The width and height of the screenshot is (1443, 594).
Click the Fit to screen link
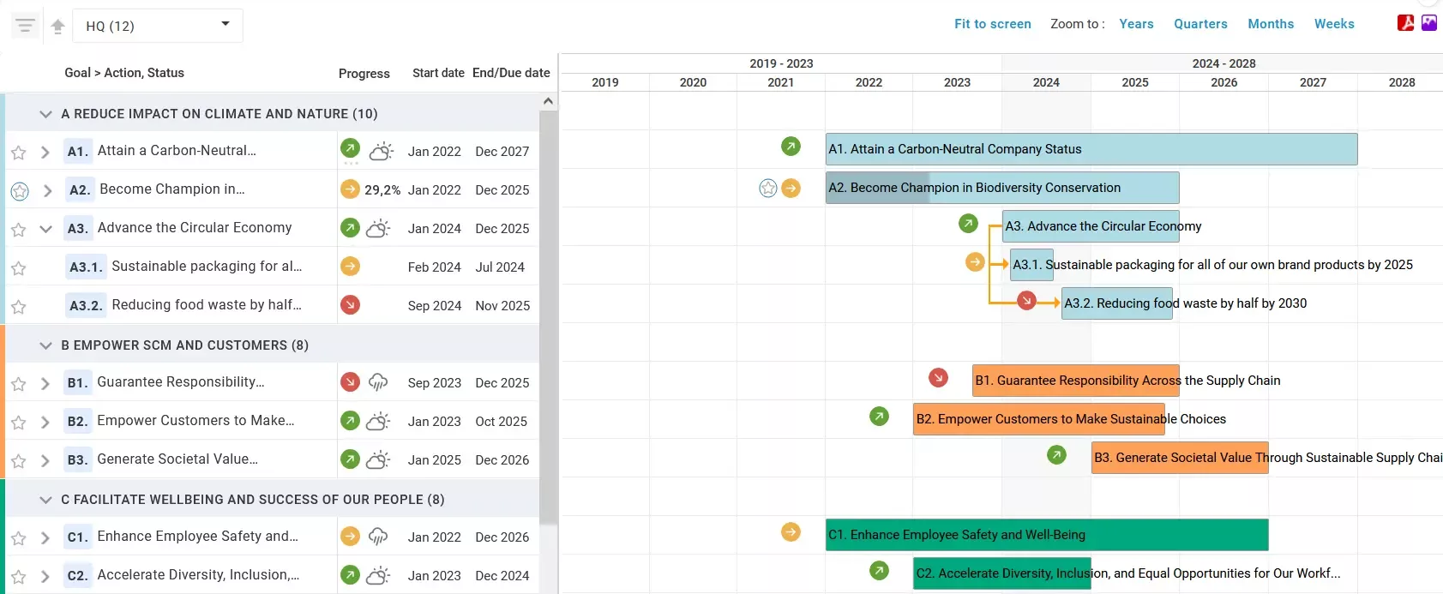[x=992, y=24]
